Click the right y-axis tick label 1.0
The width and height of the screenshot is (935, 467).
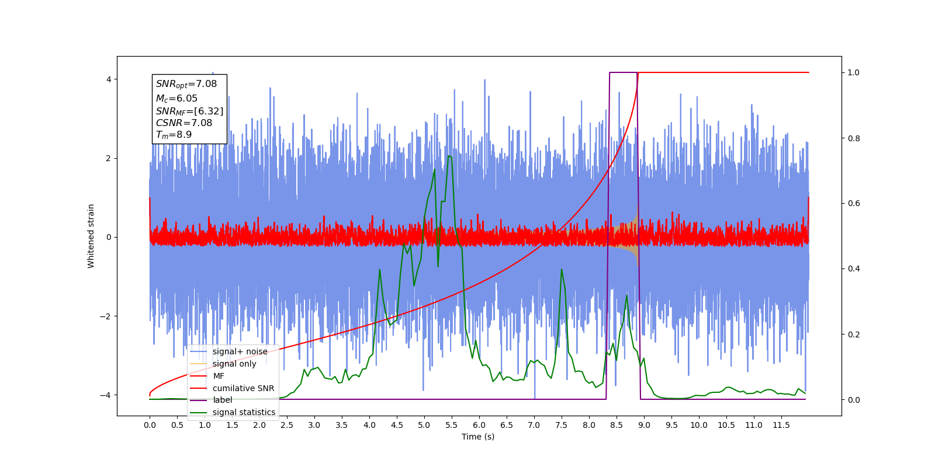tap(854, 73)
